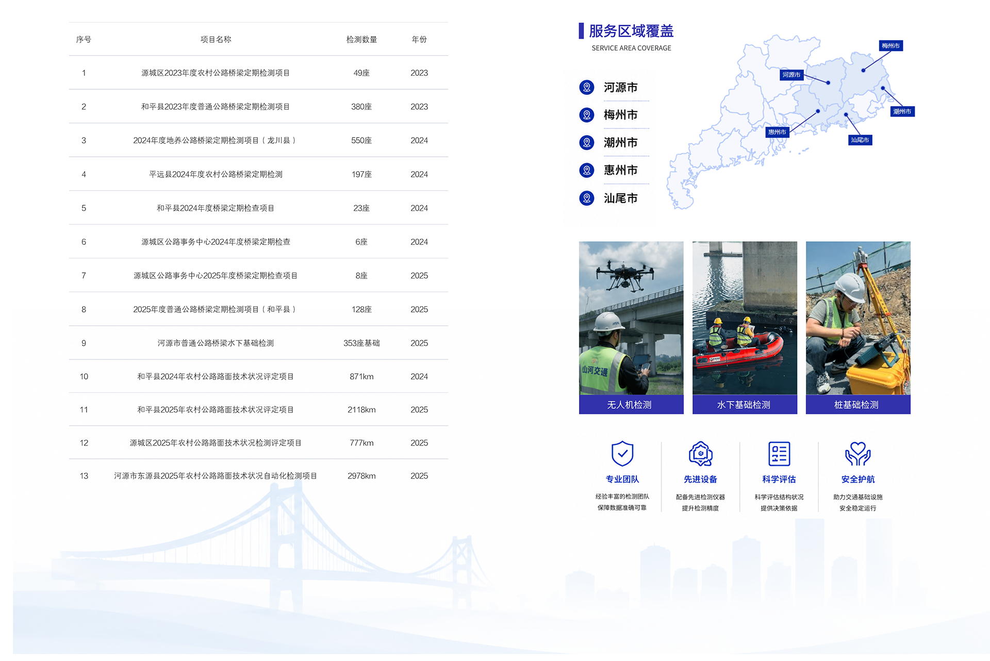The height and width of the screenshot is (661, 990).
Task: Select row 源城区公路事务中心2024年度桥梁定期检查
Action: [258, 242]
